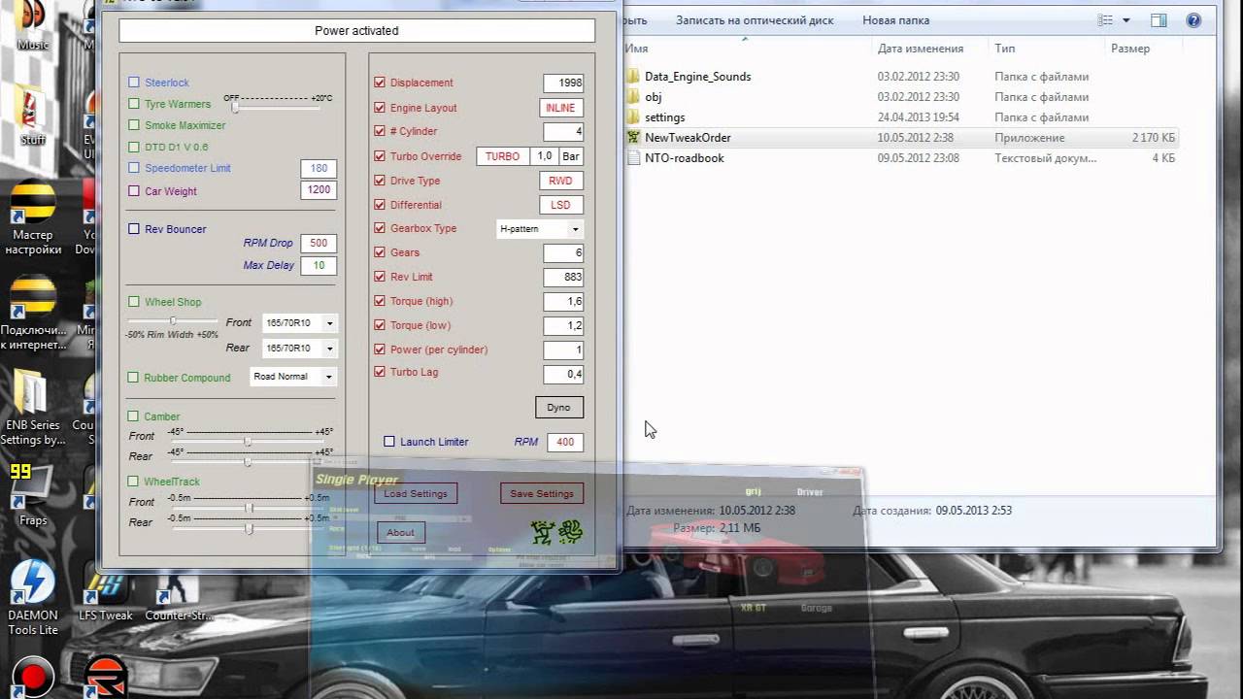Adjust the Rim Width slider
1243x699 pixels.
point(173,320)
